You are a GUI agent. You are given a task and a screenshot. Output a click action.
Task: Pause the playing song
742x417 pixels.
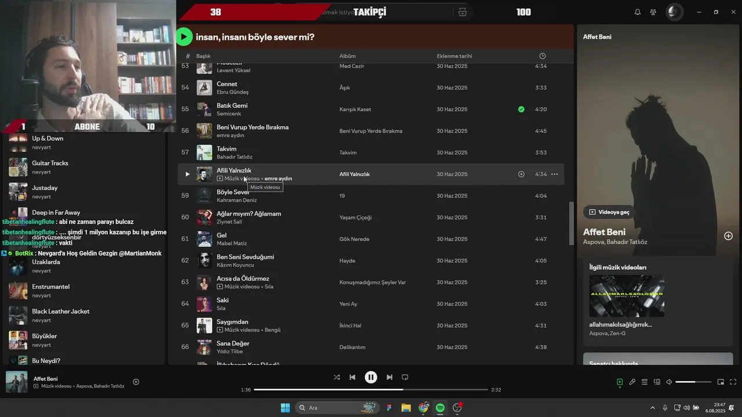pyautogui.click(x=371, y=377)
